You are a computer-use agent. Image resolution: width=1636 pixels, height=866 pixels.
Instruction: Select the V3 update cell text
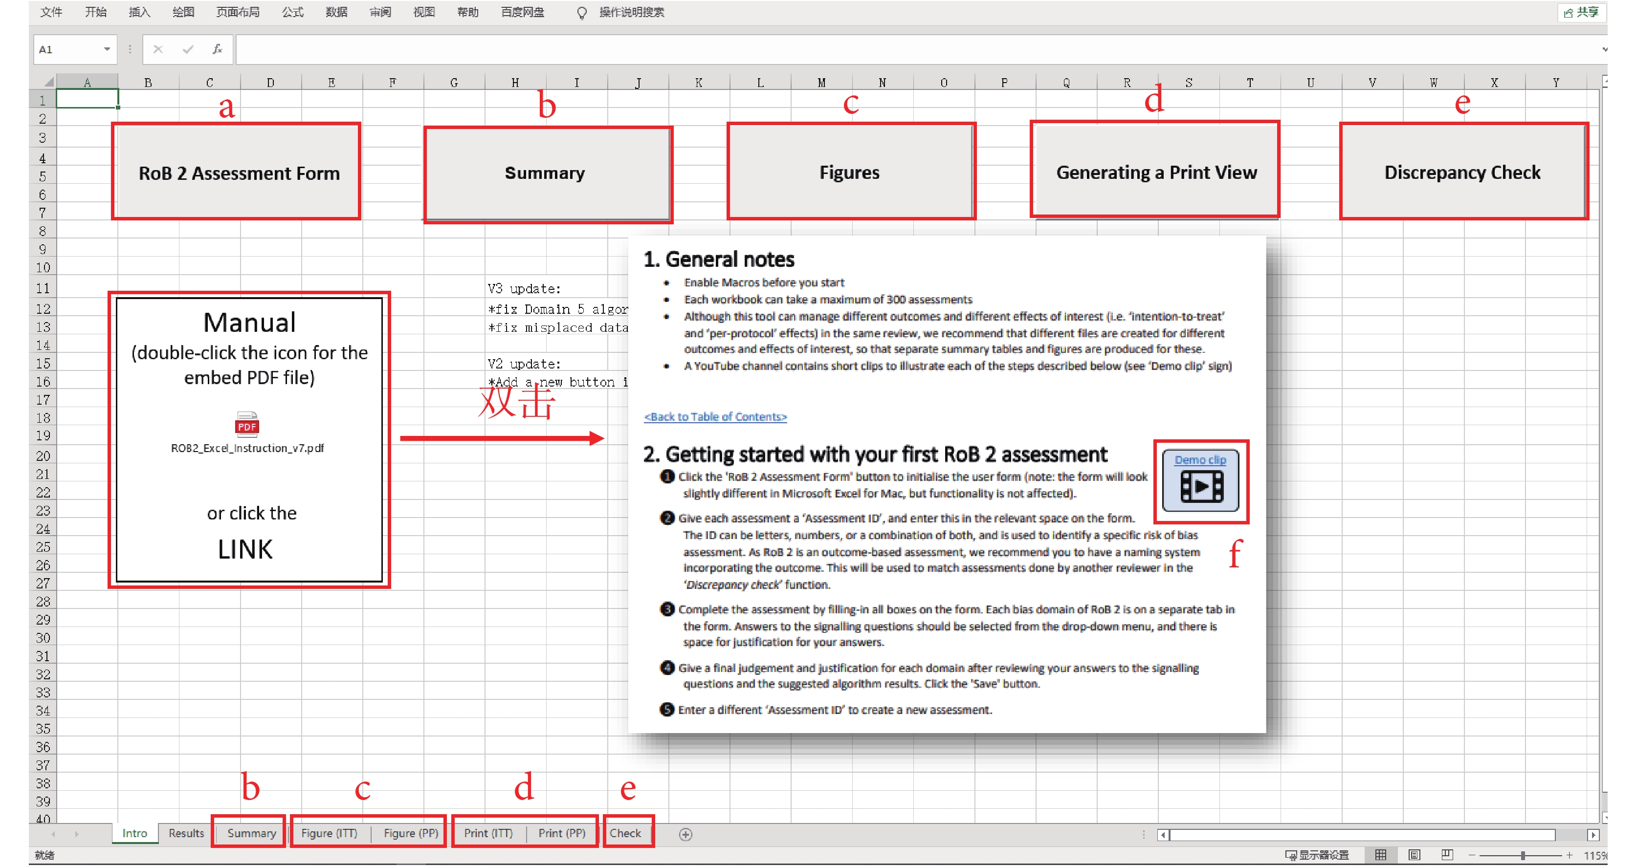click(524, 289)
